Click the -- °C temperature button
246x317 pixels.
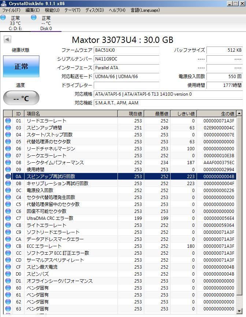tap(21, 98)
